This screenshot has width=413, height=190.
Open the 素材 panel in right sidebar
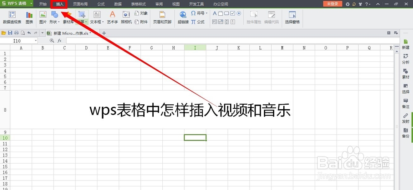[x=406, y=74]
